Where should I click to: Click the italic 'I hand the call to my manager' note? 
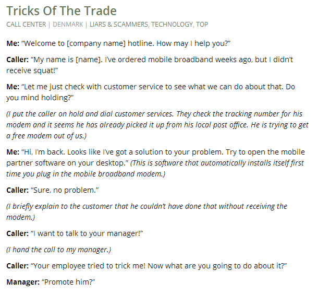click(x=58, y=249)
